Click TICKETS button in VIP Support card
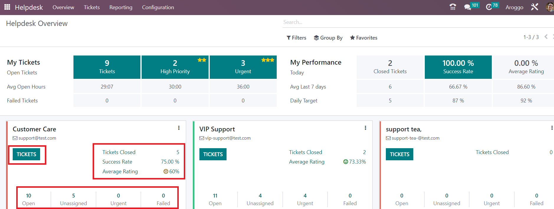The height and width of the screenshot is (209, 554). tap(213, 154)
